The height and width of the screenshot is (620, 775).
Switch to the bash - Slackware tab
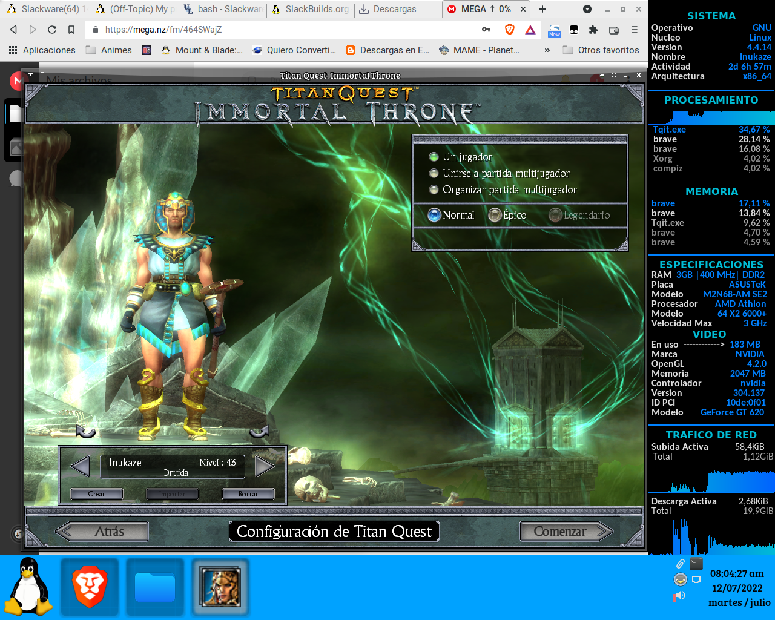click(x=223, y=9)
